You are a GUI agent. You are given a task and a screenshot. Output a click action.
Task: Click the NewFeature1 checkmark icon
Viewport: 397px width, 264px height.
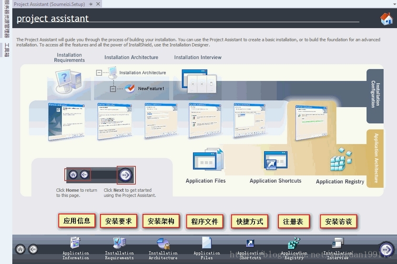pyautogui.click(x=130, y=88)
